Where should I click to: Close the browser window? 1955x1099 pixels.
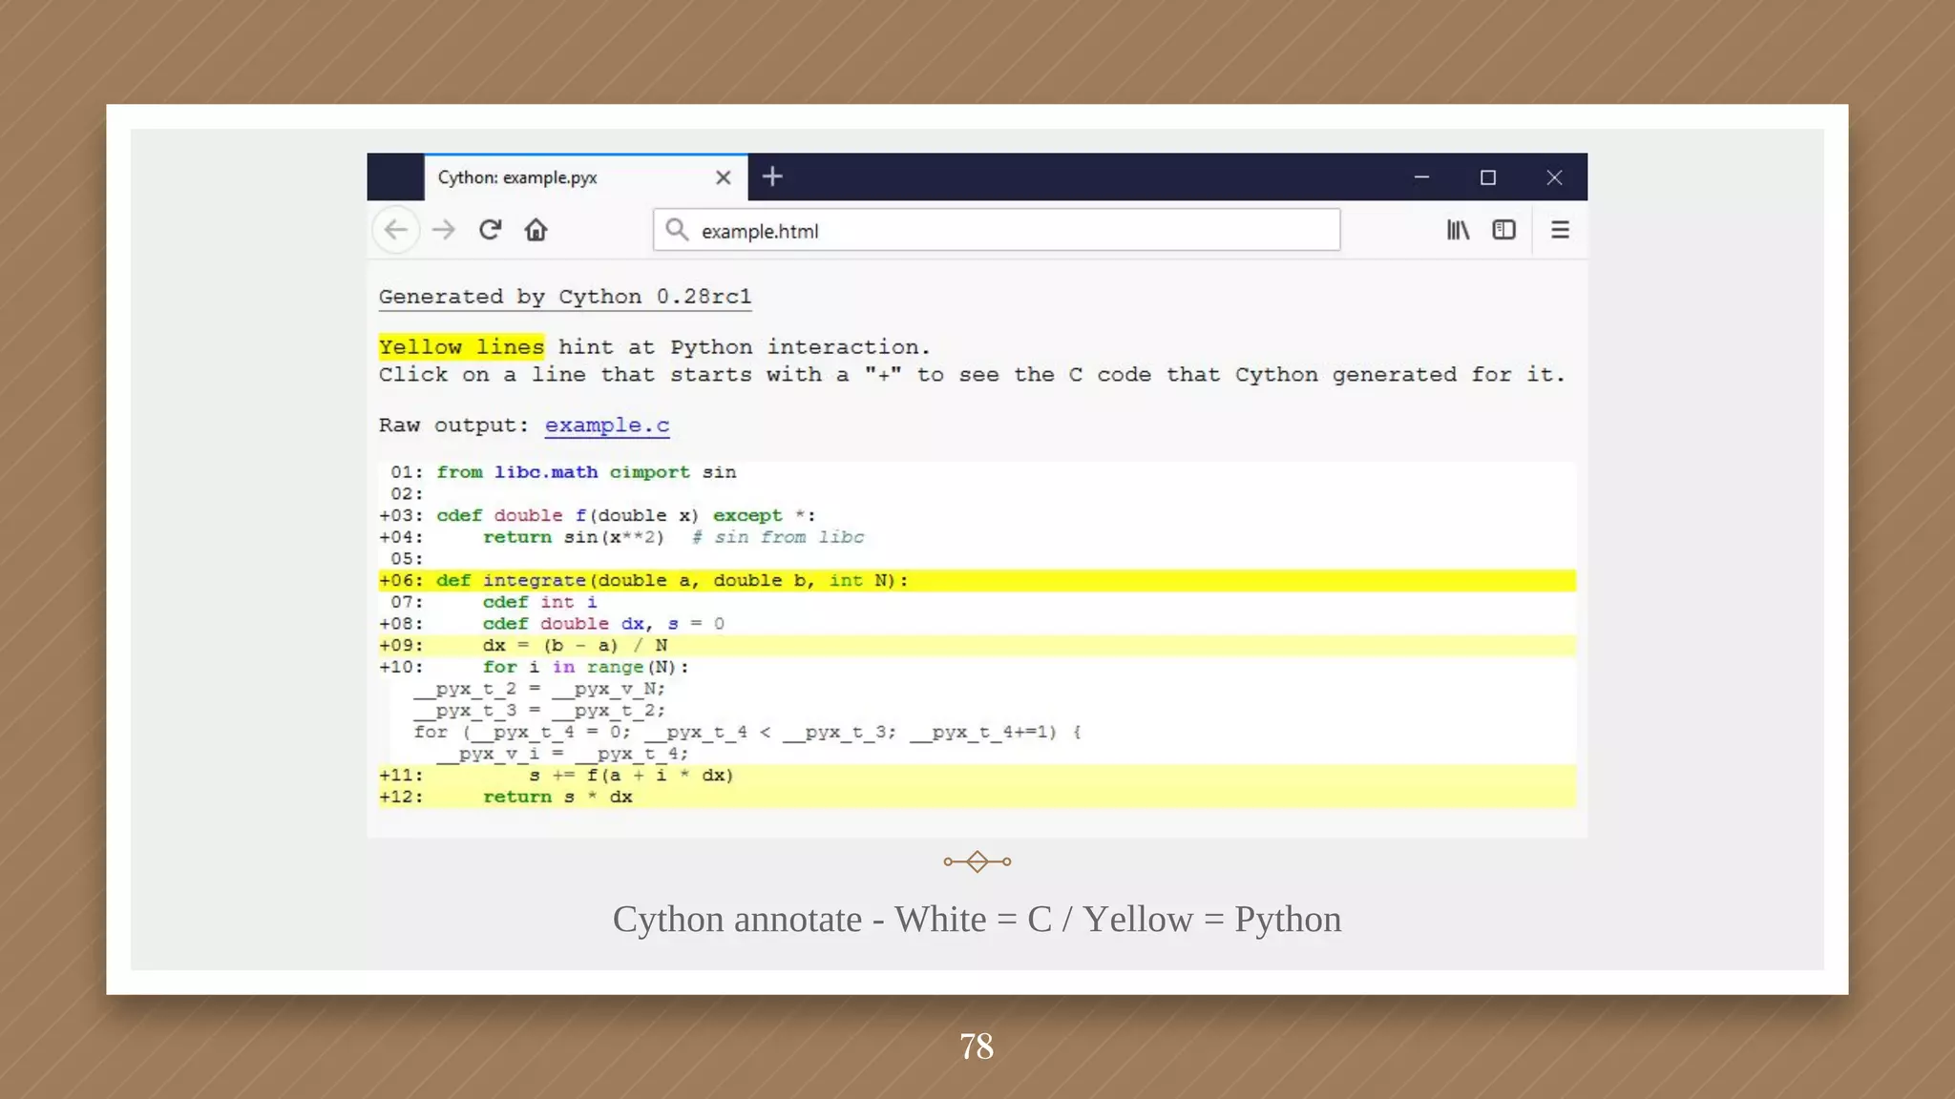pyautogui.click(x=1554, y=177)
